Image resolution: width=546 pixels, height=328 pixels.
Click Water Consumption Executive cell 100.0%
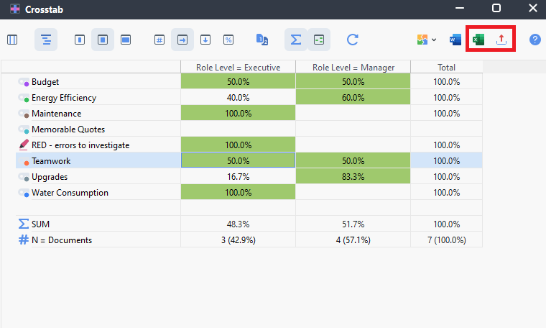[239, 193]
